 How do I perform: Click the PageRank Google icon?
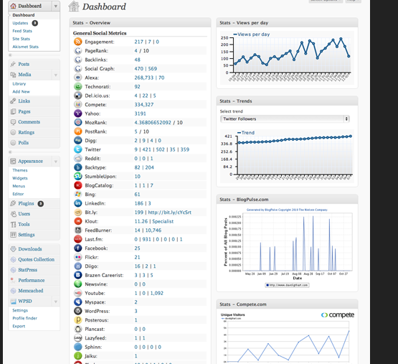tap(78, 50)
